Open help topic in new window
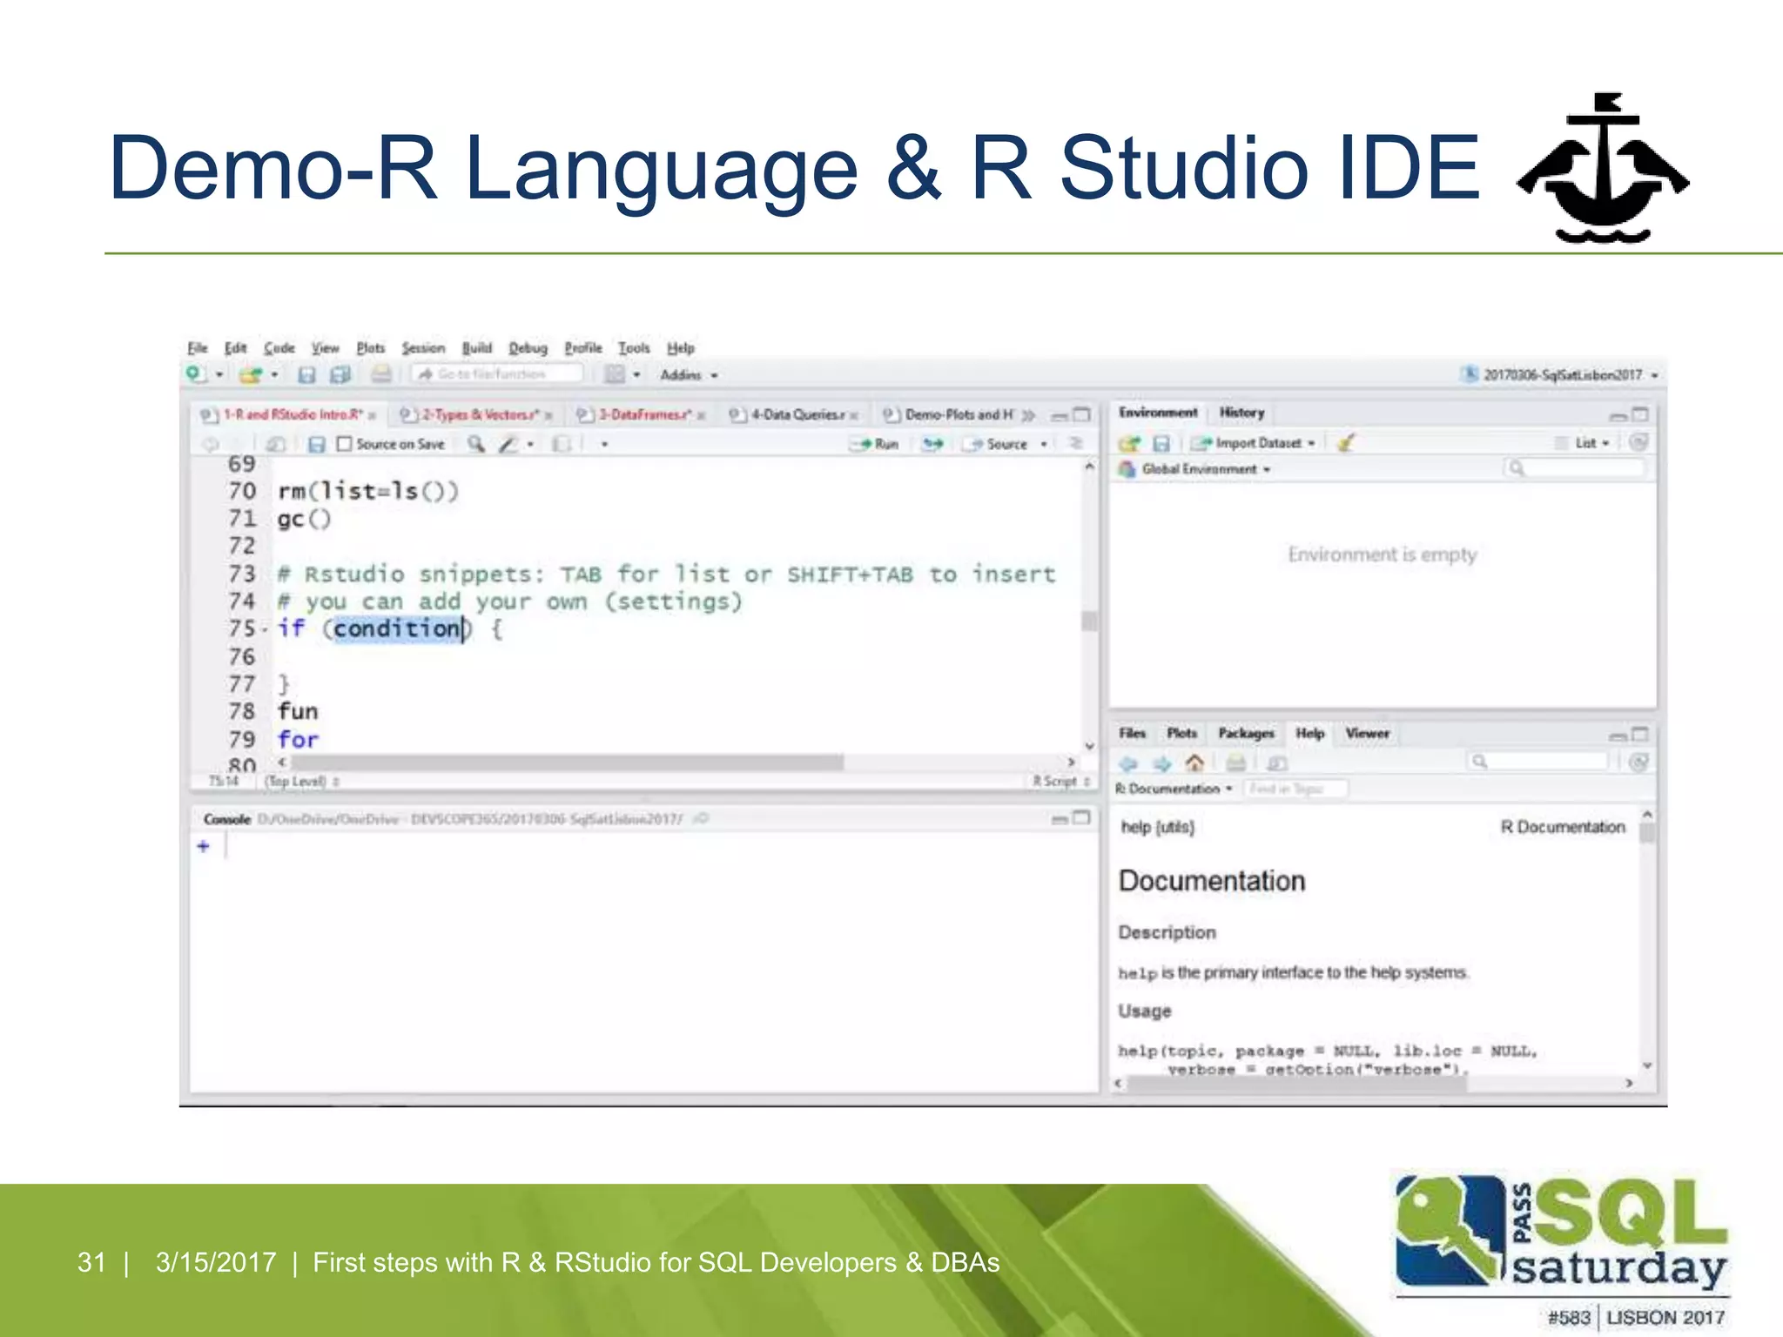The height and width of the screenshot is (1337, 1783). 1276,763
